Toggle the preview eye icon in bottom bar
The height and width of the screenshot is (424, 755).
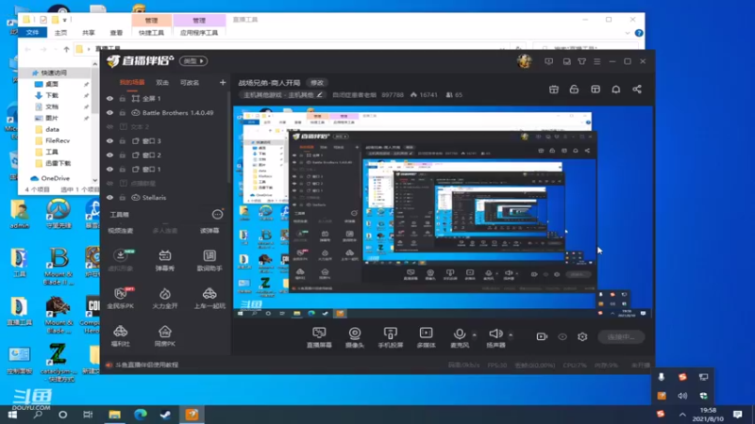pos(562,336)
